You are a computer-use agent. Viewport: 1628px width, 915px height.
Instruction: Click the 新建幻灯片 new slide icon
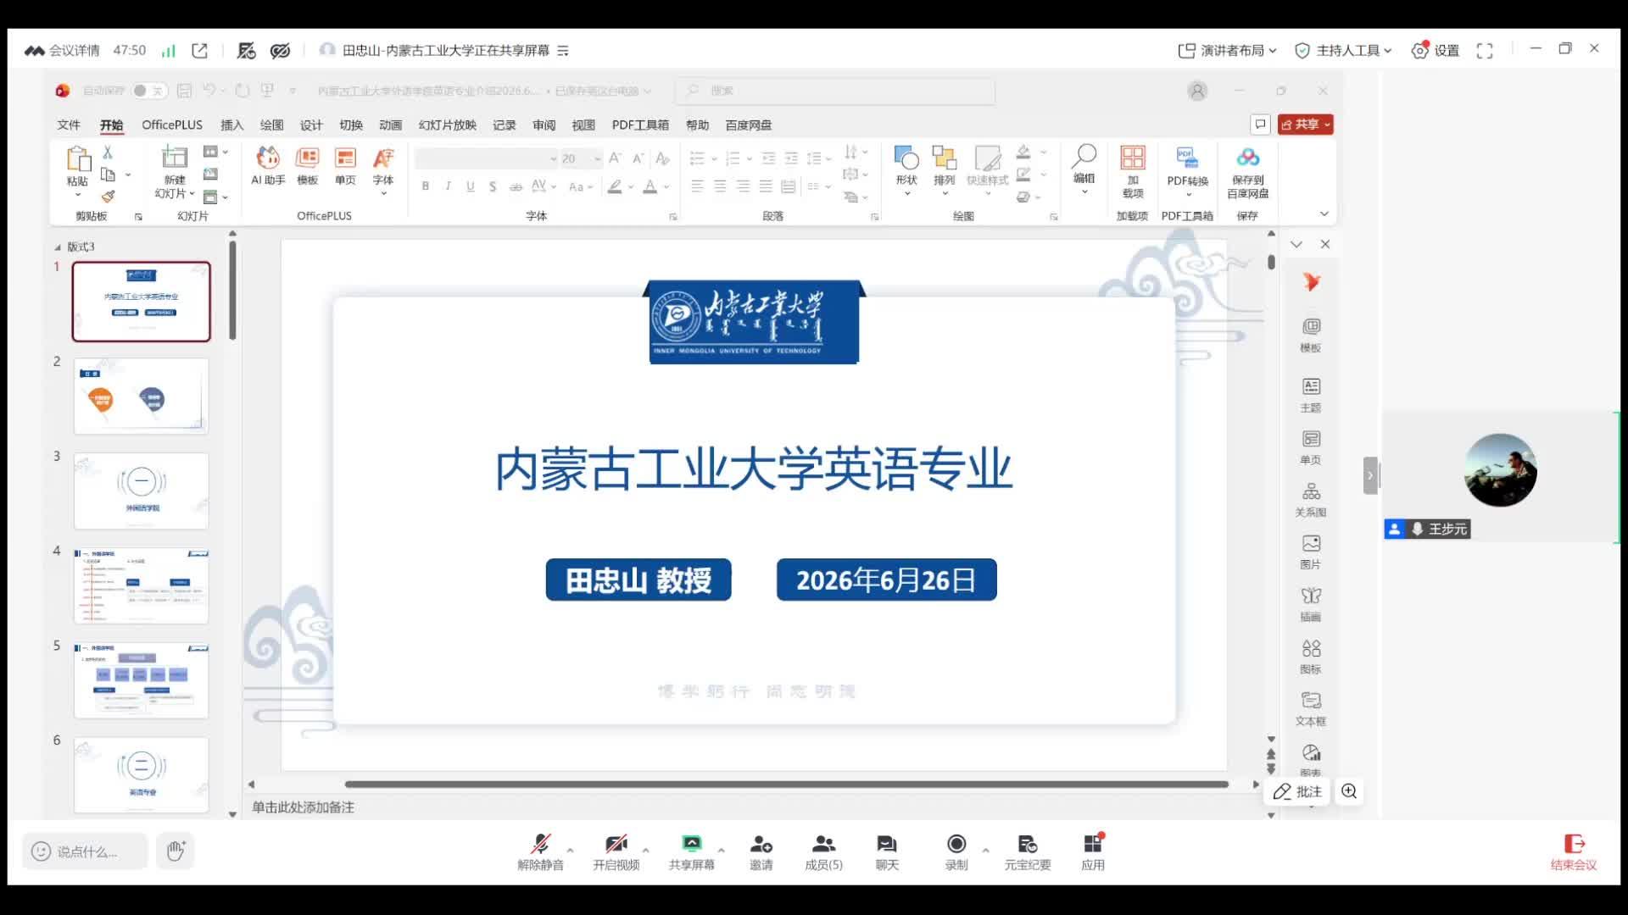point(175,157)
